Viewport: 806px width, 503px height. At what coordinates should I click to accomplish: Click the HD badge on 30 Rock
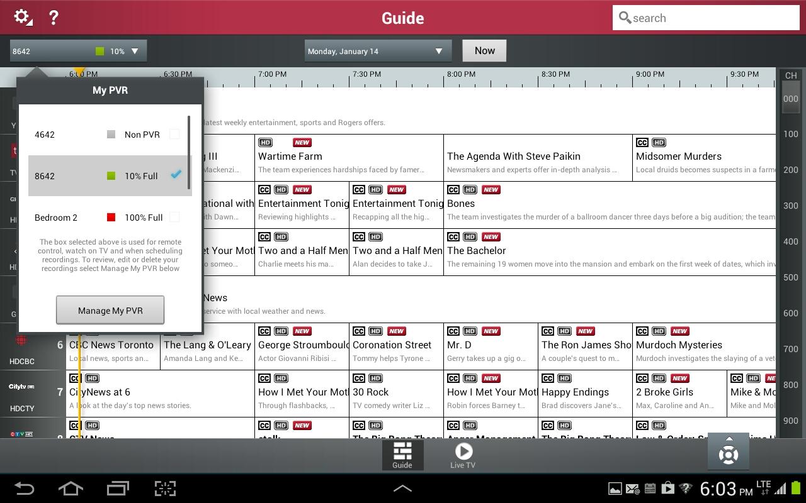(376, 379)
